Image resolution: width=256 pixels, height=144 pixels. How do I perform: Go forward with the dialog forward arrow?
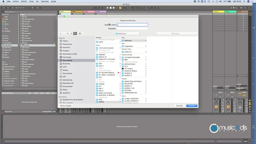point(64,34)
